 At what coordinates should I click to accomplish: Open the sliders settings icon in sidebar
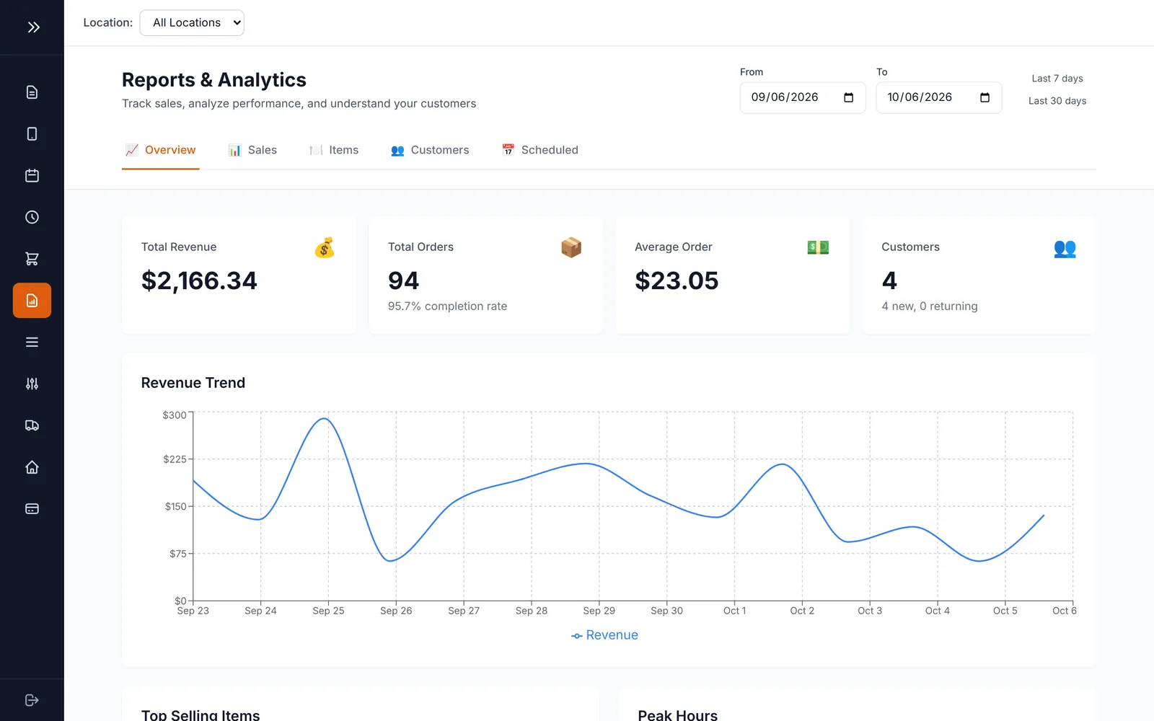32,384
